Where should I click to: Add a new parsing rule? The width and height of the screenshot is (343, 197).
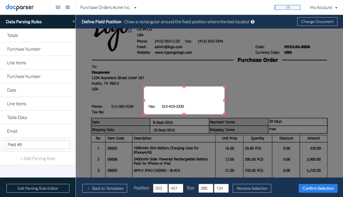38,158
